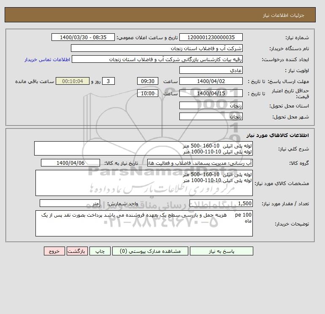Viewport: 325px width, 314px height.
Task: Click the جزئیات اطلاعات نیاز header title
Action: (283, 15)
